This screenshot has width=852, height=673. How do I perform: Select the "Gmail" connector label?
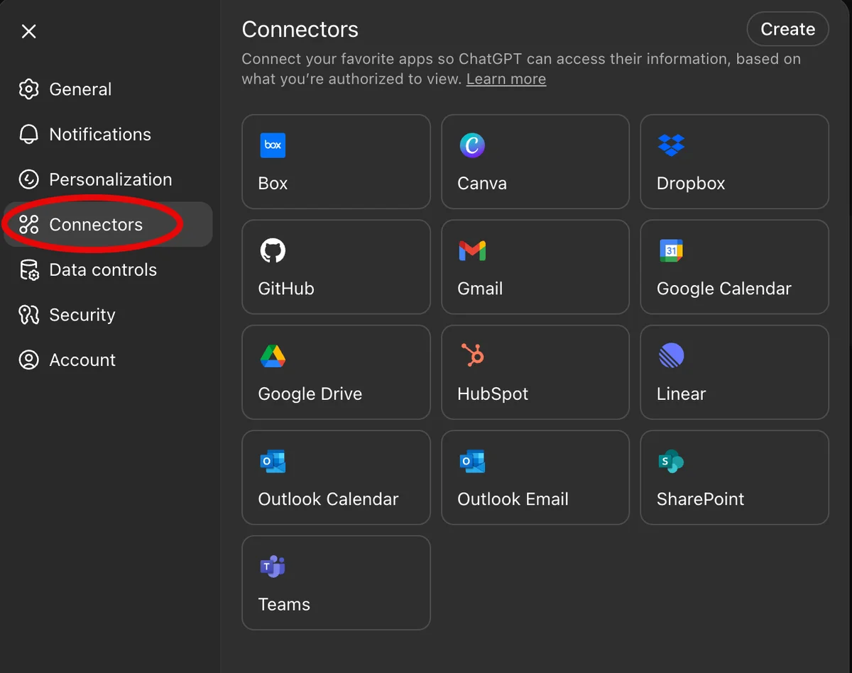click(480, 289)
